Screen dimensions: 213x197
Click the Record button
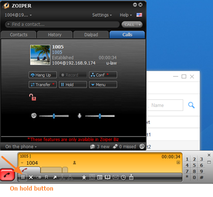point(73,75)
